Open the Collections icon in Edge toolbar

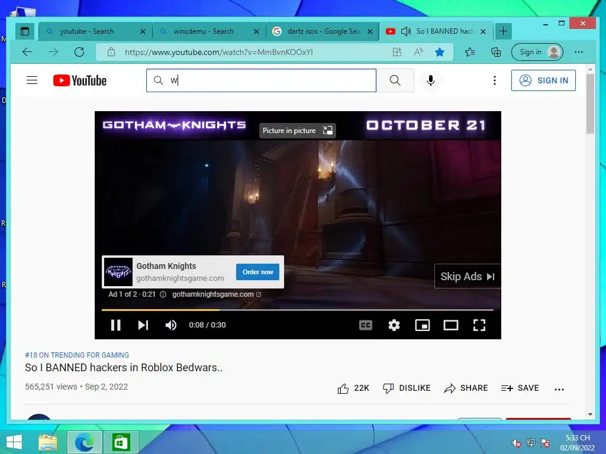496,52
